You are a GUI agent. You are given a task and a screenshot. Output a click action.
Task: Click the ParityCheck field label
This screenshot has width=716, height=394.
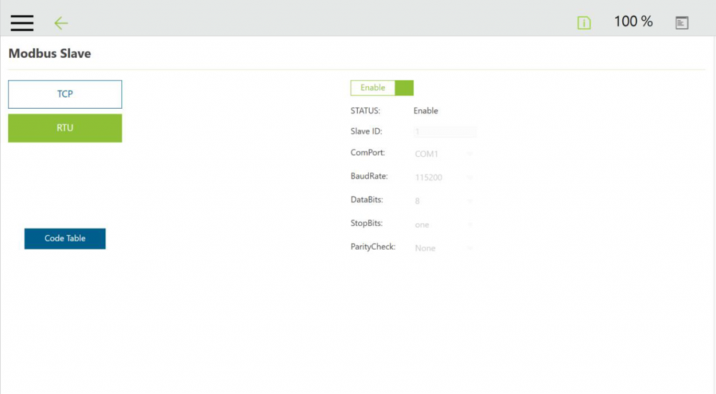pos(373,247)
